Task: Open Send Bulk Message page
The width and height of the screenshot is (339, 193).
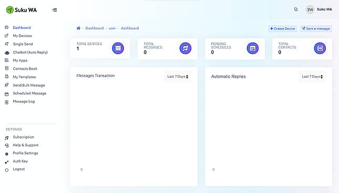Action: pos(29,85)
